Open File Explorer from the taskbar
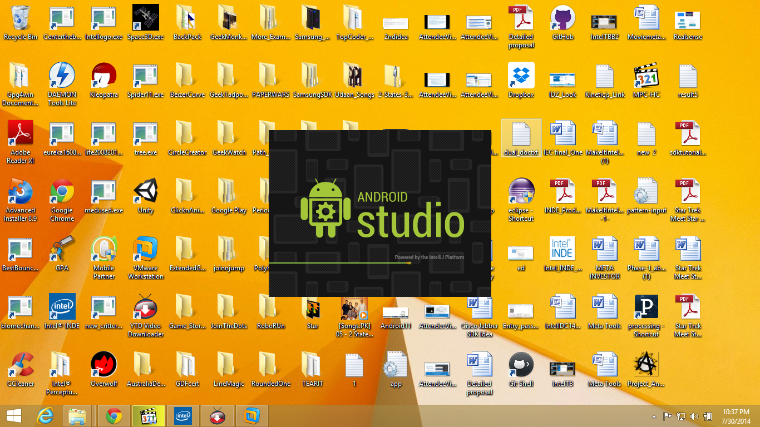This screenshot has width=760, height=427. coord(77,415)
